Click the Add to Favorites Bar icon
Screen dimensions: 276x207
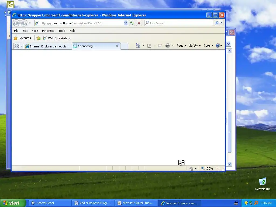point(38,38)
